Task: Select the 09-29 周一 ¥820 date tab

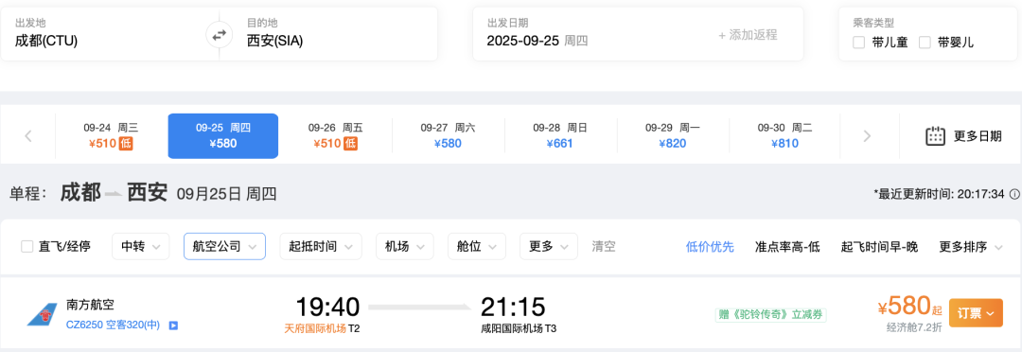Action: (x=673, y=135)
